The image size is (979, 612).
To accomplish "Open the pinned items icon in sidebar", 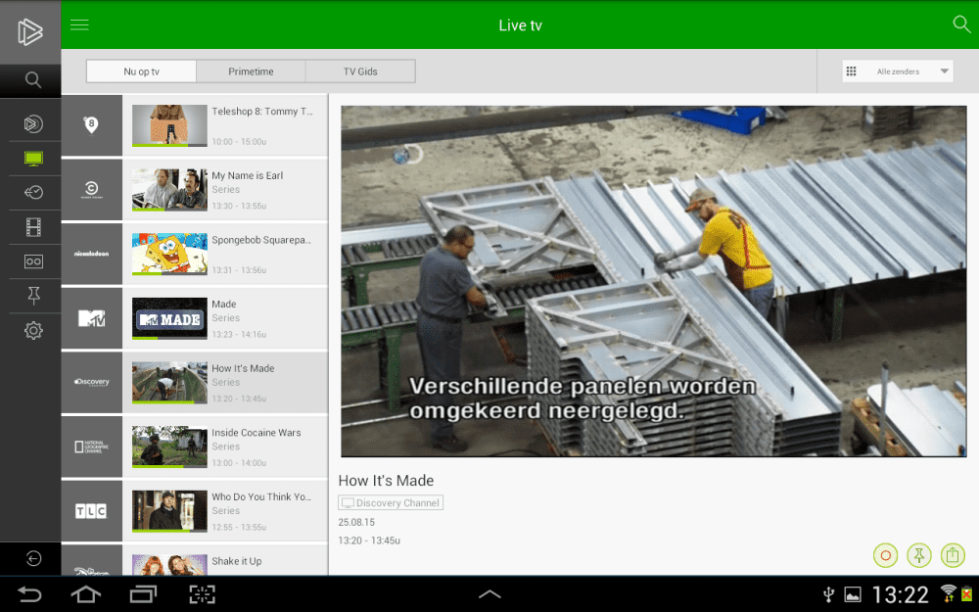I will (33, 296).
